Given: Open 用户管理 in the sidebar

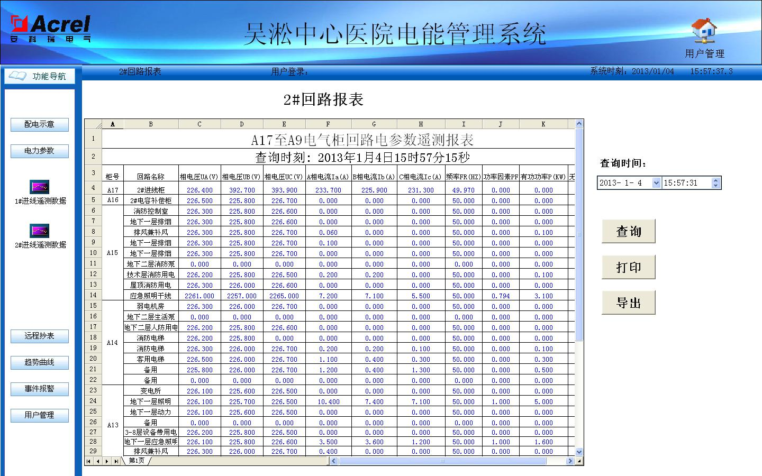Looking at the screenshot, I should (40, 415).
